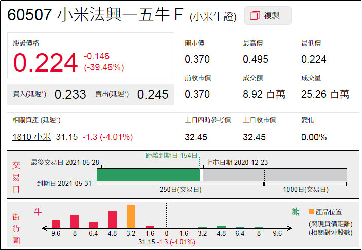Viewport: 362px width, 250px height.
Task: Click the 複製 copy button
Action: (x=268, y=16)
